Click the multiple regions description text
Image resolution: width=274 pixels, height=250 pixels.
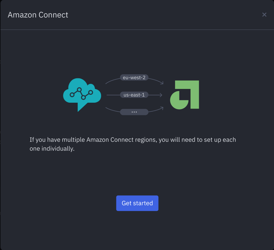click(x=133, y=140)
